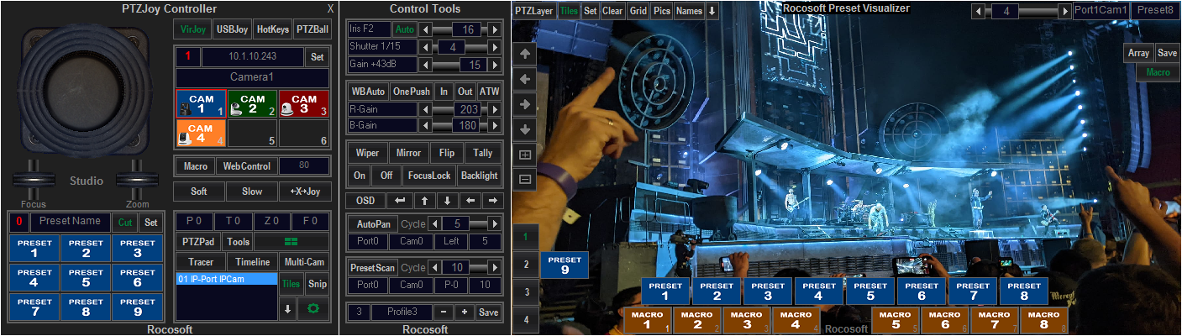Click the OSD left arrow
The image size is (1182, 336).
[x=470, y=201]
